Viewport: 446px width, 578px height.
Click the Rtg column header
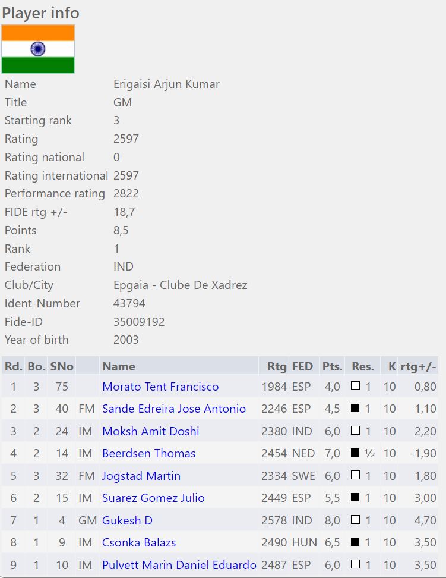tap(277, 366)
